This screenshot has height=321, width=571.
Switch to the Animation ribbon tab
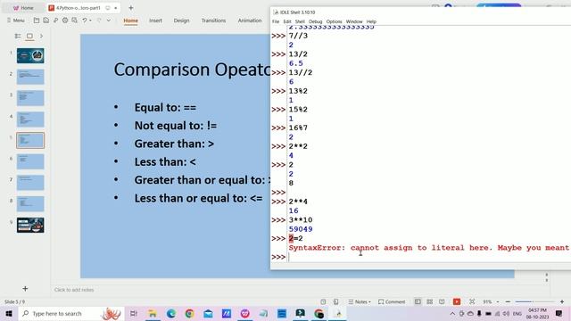coord(250,21)
